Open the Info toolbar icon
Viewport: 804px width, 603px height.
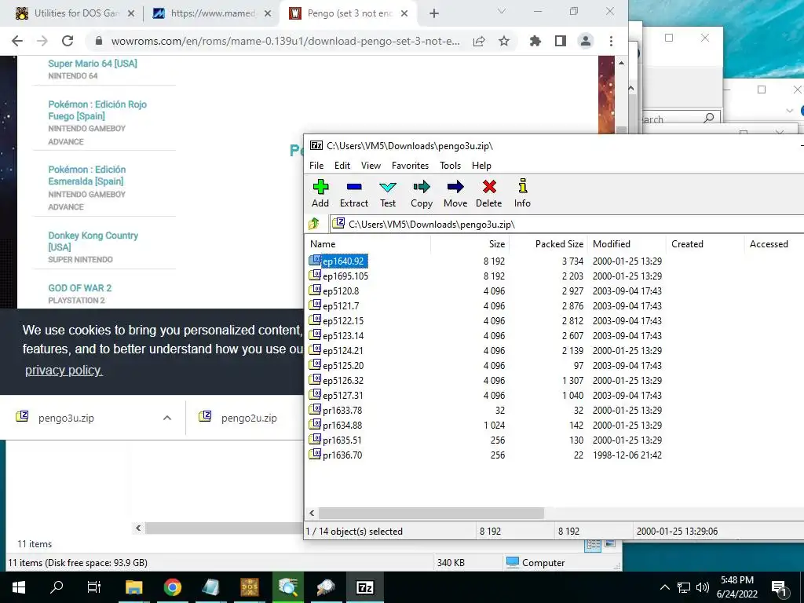pos(522,193)
